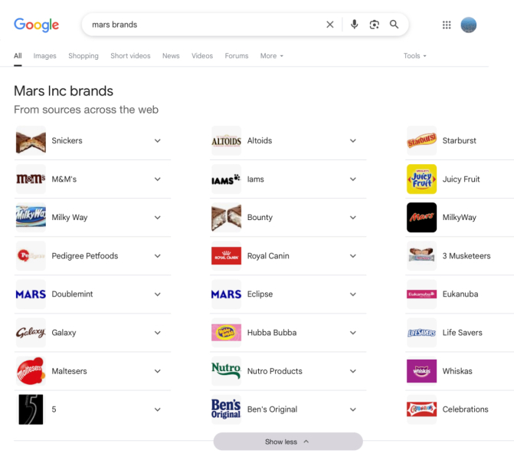Switch to the Shopping tab
Screen dimensions: 514x460
(83, 56)
